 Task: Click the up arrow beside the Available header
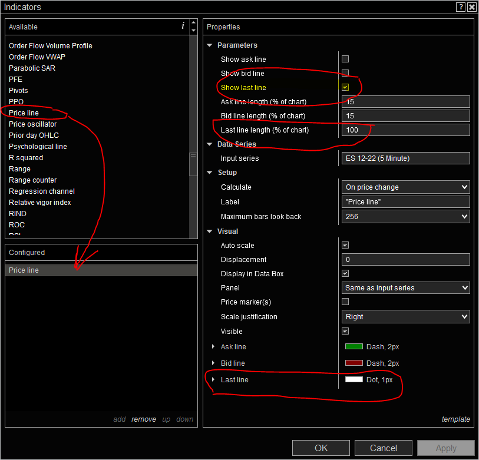point(193,22)
